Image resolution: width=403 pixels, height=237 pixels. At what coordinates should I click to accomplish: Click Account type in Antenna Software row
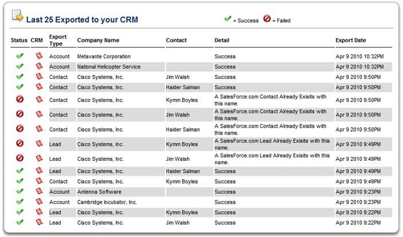[x=60, y=192]
